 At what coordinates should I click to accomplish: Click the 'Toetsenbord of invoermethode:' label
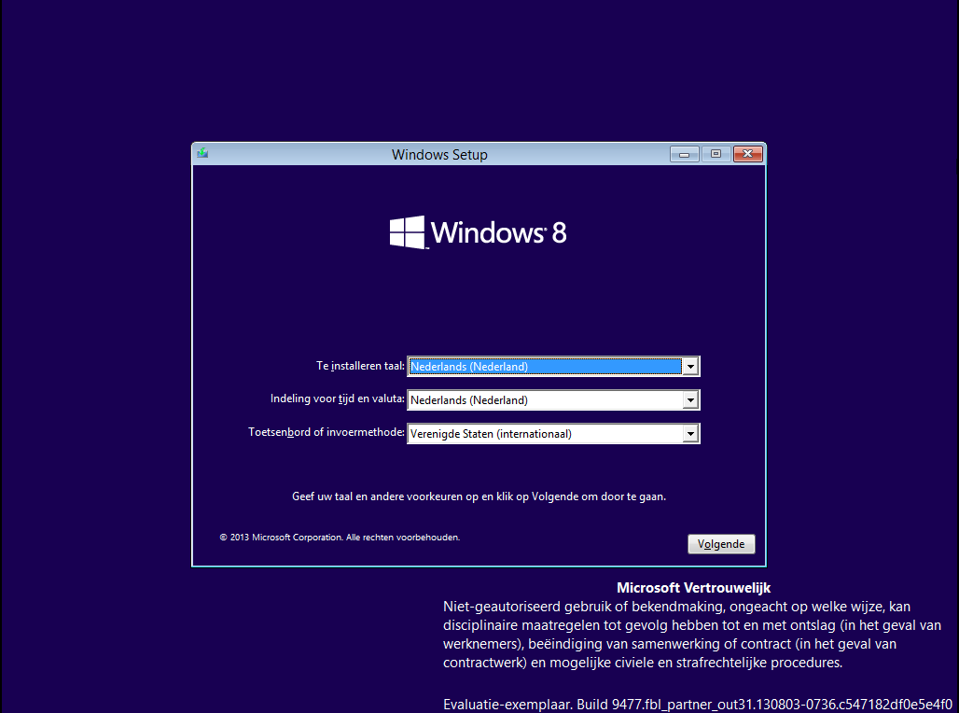327,432
